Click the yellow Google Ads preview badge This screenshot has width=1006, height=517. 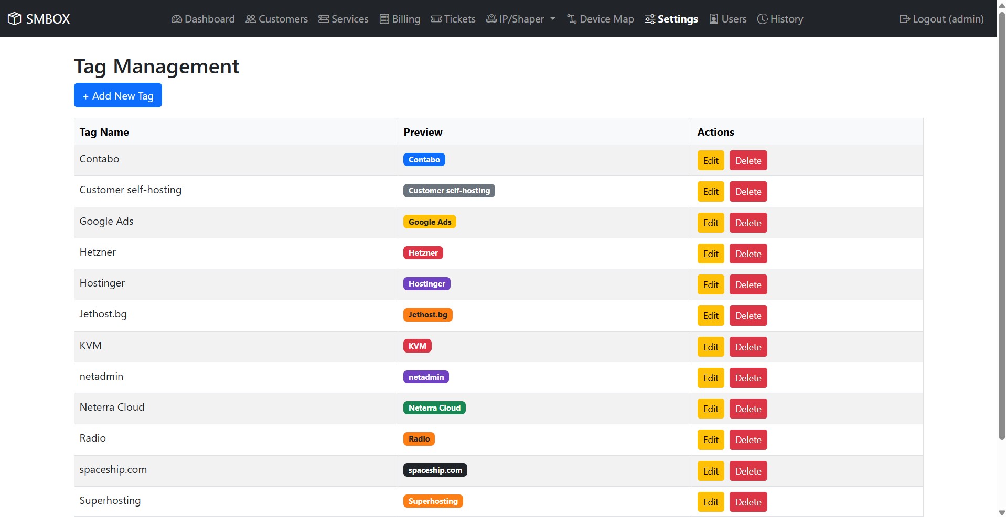click(430, 222)
